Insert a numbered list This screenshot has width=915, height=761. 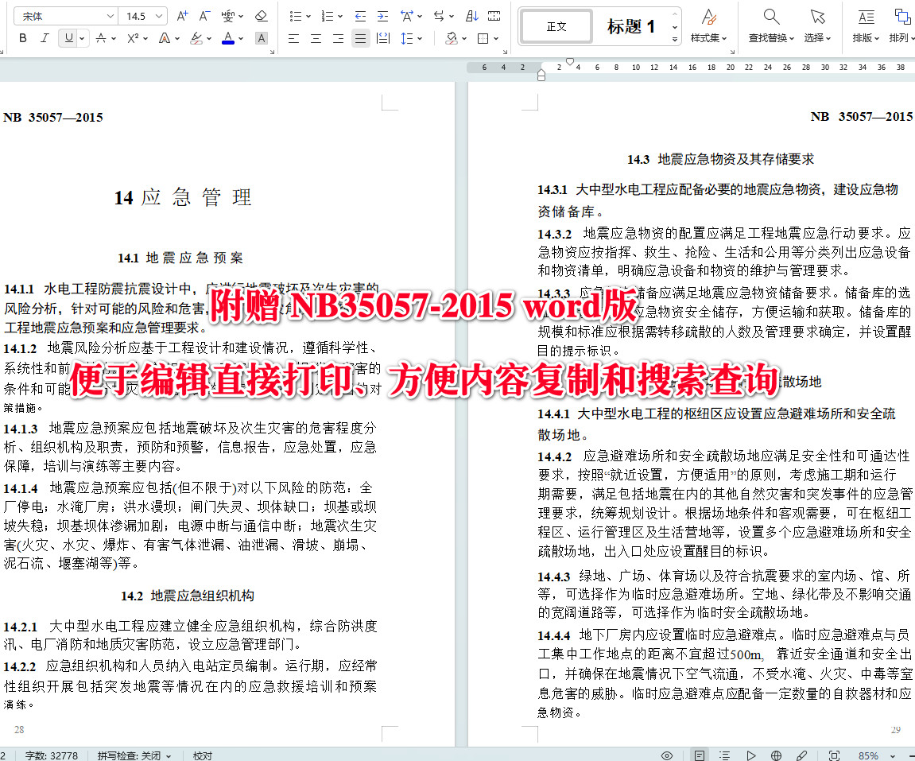[x=328, y=17]
